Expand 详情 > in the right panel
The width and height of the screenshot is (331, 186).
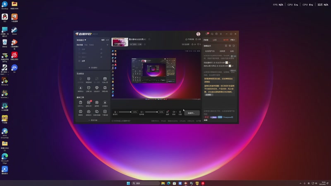[x=233, y=40]
